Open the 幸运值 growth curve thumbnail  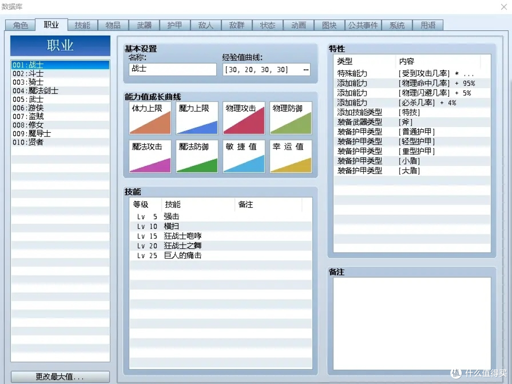pos(291,156)
